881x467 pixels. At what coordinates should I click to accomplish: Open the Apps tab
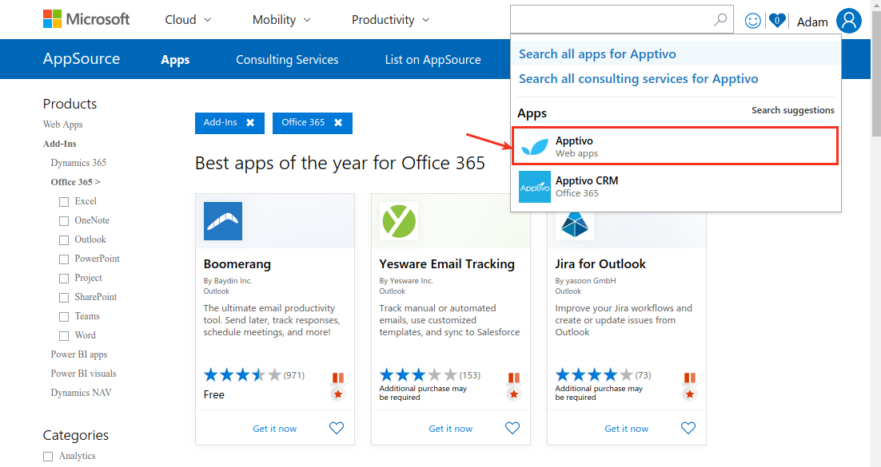click(x=175, y=60)
